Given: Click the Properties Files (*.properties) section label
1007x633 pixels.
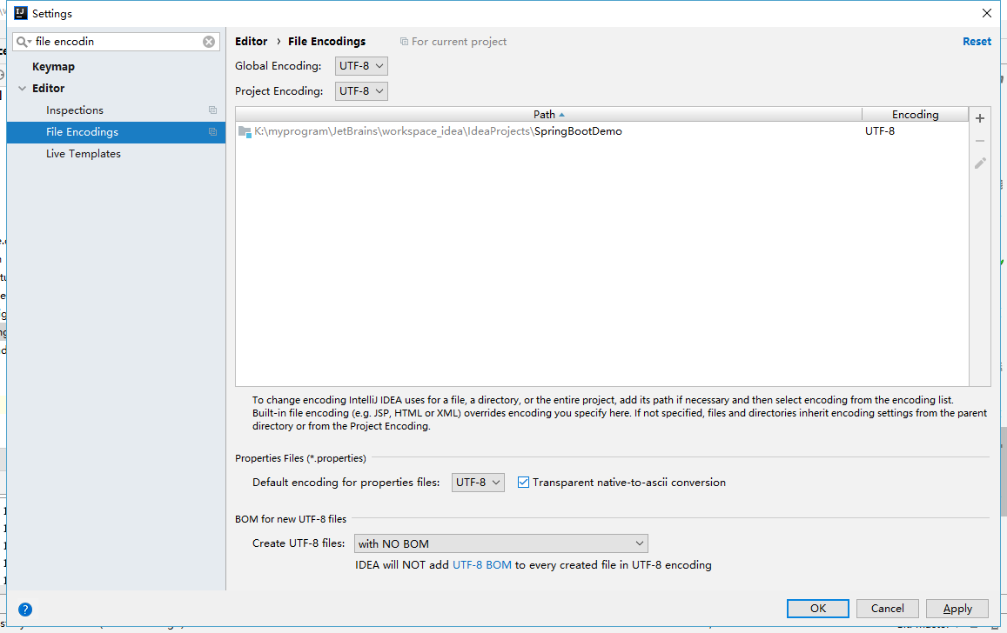Looking at the screenshot, I should [300, 458].
